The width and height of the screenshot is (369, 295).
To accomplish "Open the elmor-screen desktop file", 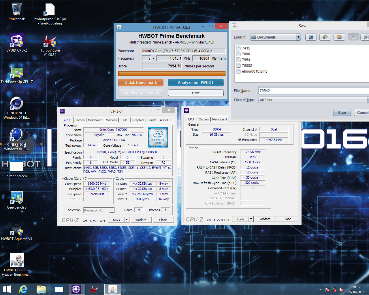I will pyautogui.click(x=17, y=169).
